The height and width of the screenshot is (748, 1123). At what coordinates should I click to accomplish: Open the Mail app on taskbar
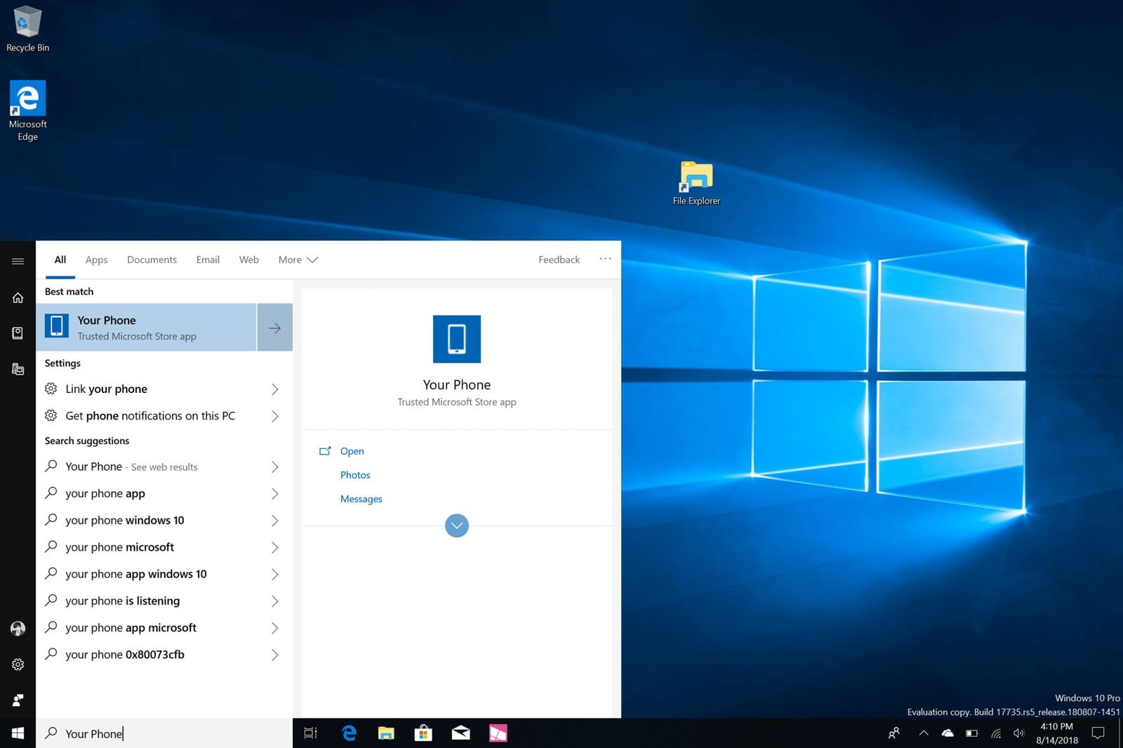pos(460,733)
